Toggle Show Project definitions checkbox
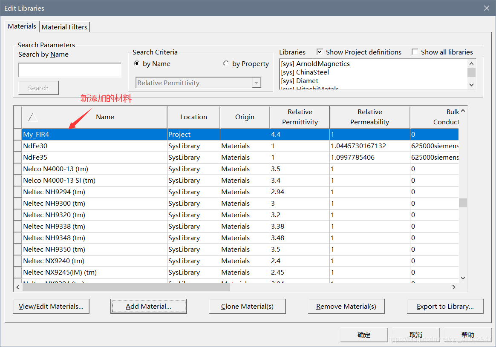Viewport: 496px width, 347px height. 320,52
